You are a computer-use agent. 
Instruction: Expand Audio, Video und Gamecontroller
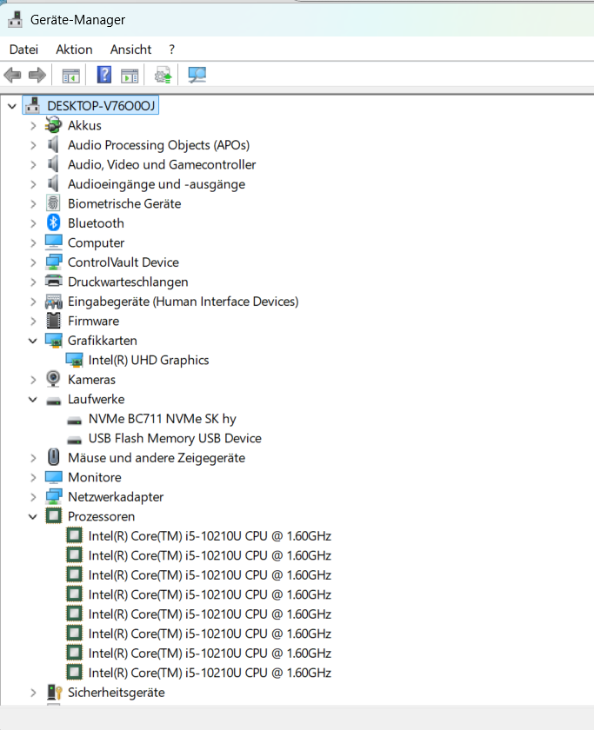[32, 165]
